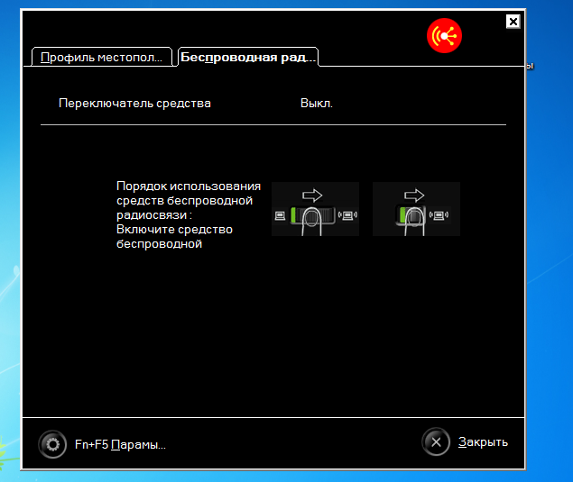Click the circled X icon near Закрыть
Screen dimensions: 573x482
pos(436,441)
